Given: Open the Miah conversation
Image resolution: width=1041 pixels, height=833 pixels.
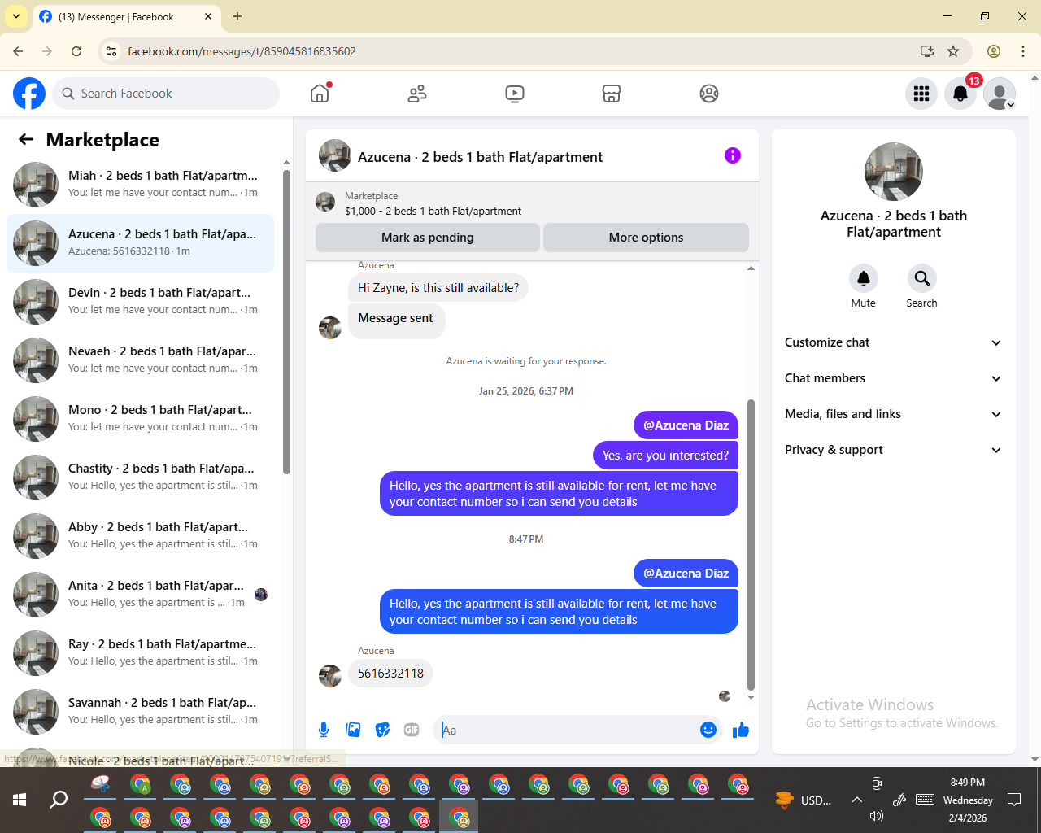Looking at the screenshot, I should point(140,185).
